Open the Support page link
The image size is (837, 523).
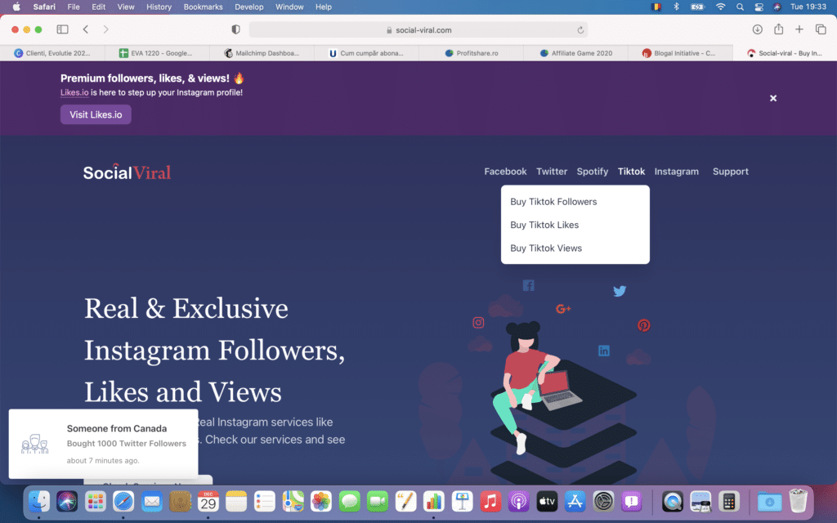point(730,172)
